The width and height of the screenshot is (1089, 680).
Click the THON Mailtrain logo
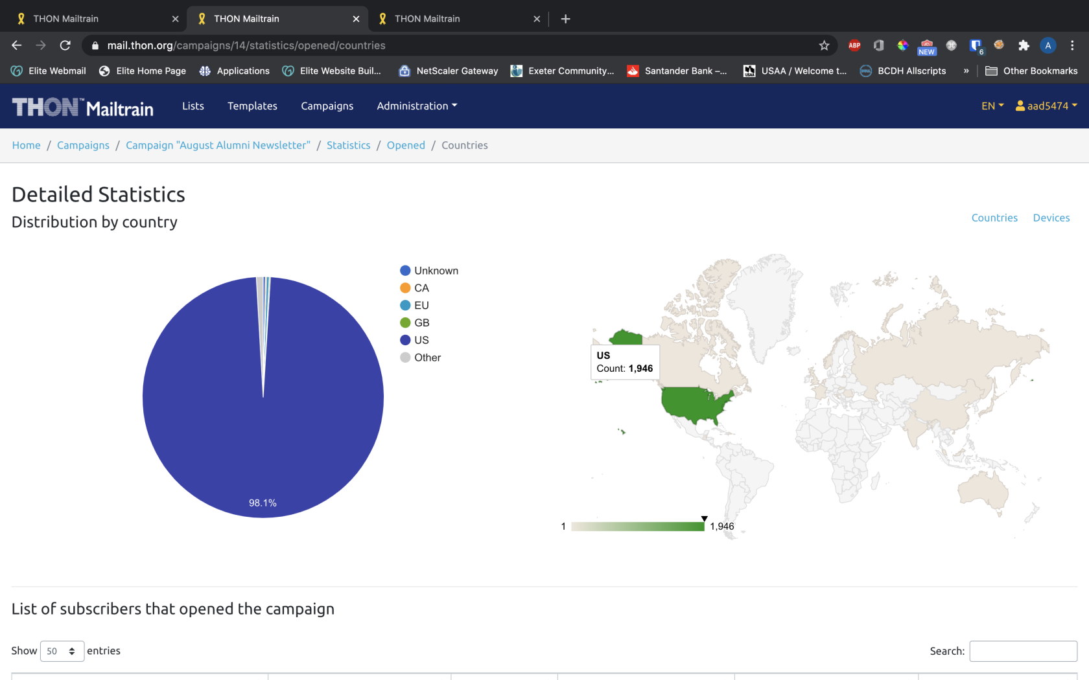(x=83, y=107)
